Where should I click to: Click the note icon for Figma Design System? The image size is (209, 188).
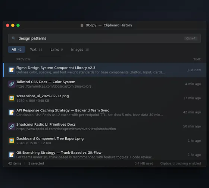point(12,70)
